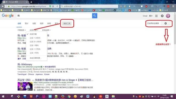Open the Tomcat bookmark in bookmarks bar
The height and width of the screenshot is (99, 176).
click(54, 10)
